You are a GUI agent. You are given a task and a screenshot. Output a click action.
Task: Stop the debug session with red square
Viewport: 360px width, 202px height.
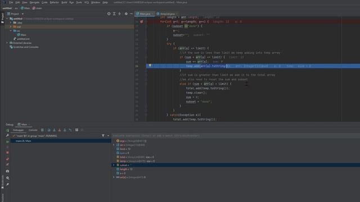tap(7, 153)
